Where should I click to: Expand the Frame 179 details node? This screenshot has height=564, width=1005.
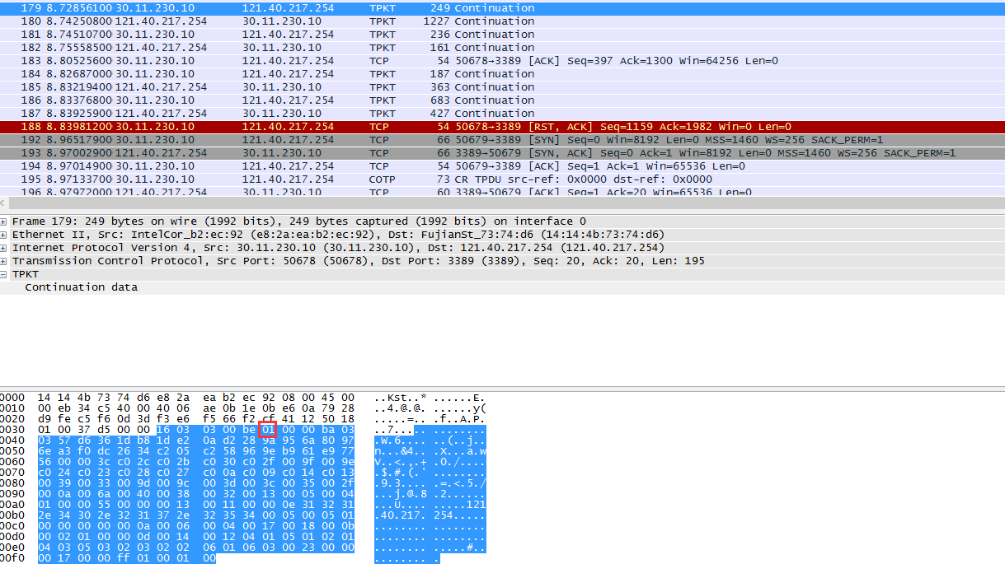click(x=4, y=221)
